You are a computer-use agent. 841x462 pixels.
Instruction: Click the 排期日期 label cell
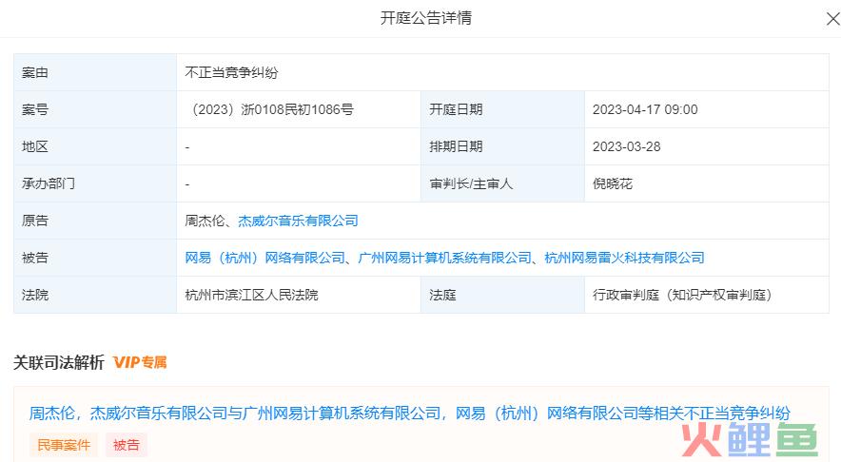[502, 146]
